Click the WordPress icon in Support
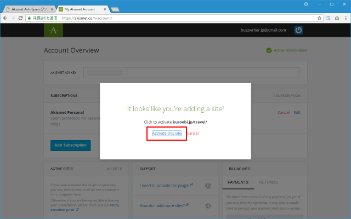351x219 pixels. coord(208,186)
